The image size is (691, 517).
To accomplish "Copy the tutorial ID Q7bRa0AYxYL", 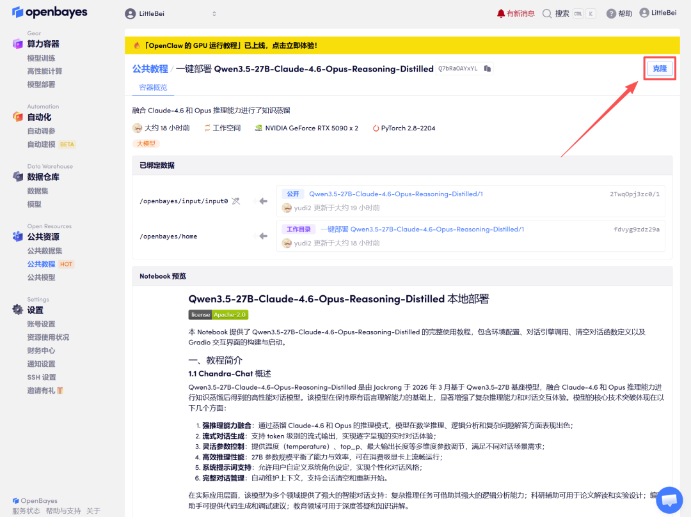I will pyautogui.click(x=488, y=68).
